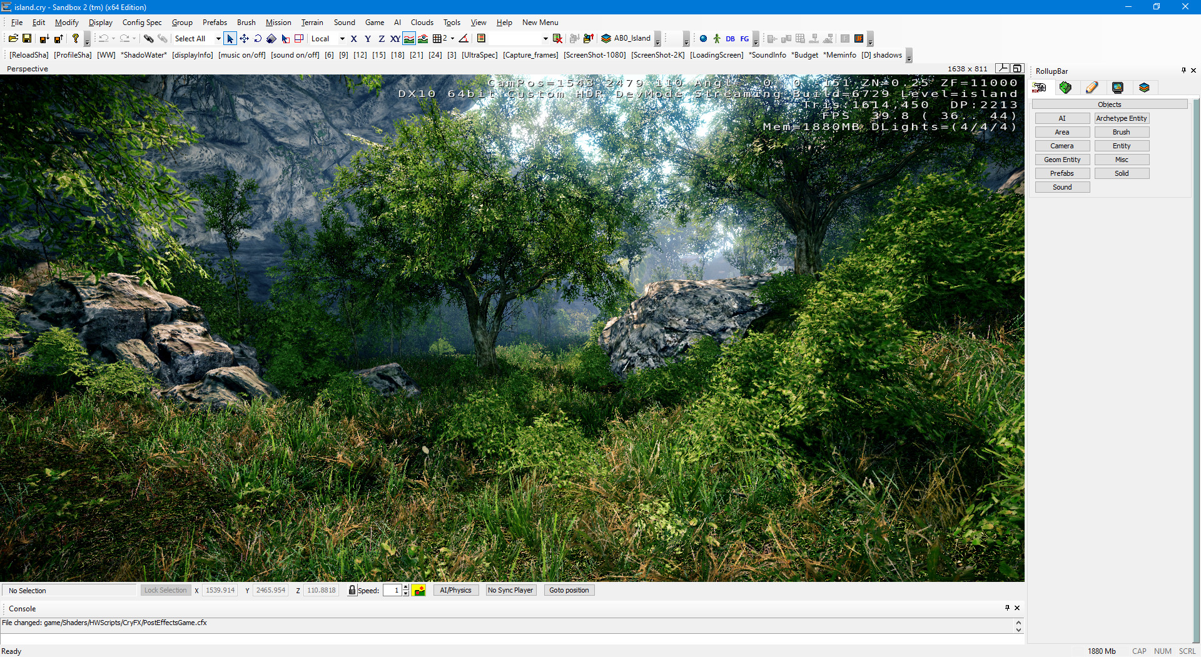This screenshot has height=657, width=1201.
Task: Toggle Follow Terrain snapping button
Action: [409, 39]
